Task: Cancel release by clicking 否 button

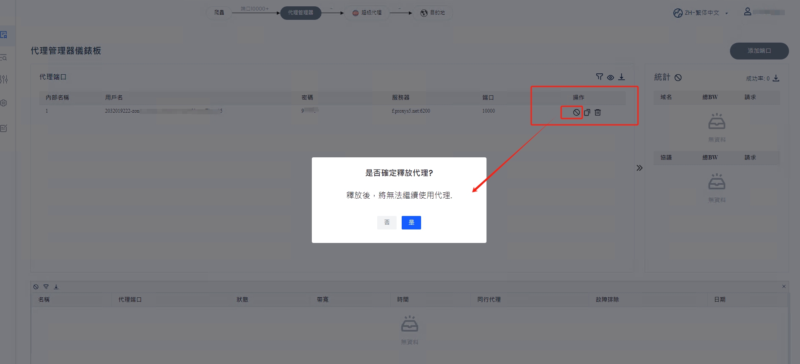Action: coord(386,222)
